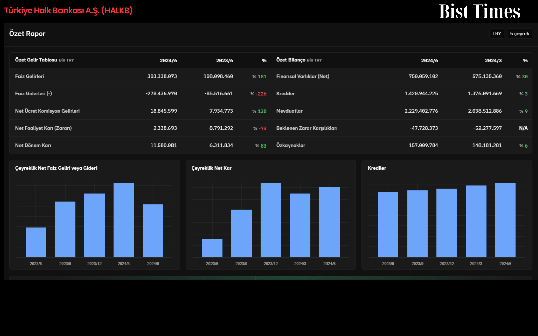
Task: Select the % 181 change value
Action: 259,77
